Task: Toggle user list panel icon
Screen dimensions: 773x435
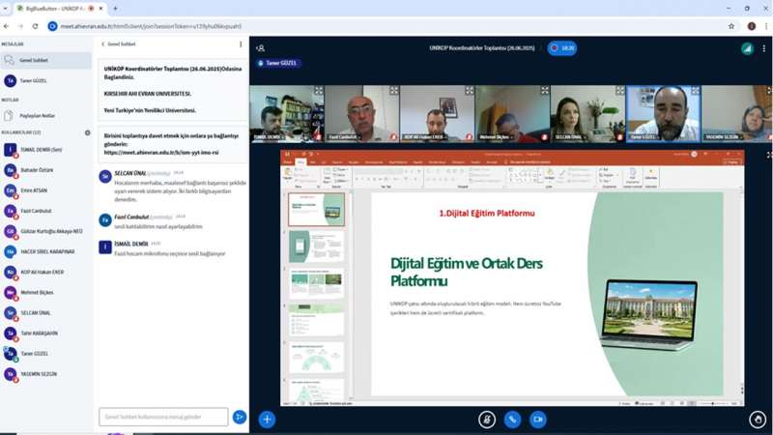Action: coord(260,47)
